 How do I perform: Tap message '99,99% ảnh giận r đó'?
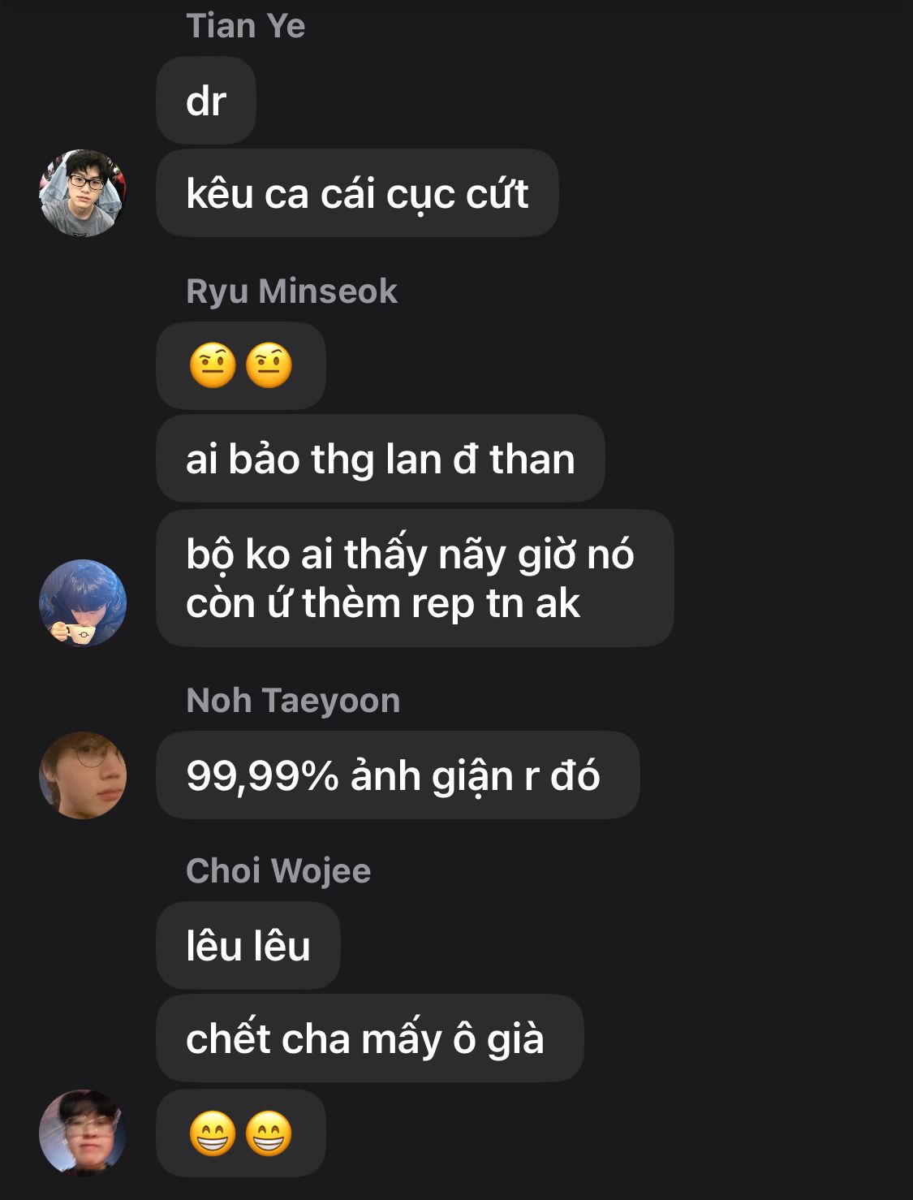click(x=398, y=775)
